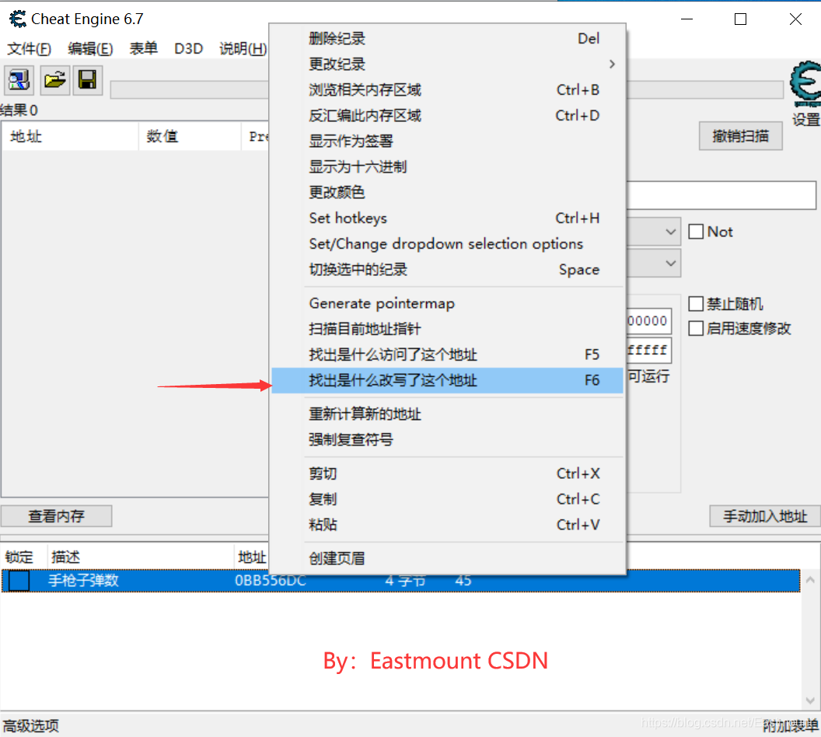Open the scan type dropdown arrow
821x737 pixels.
(670, 232)
